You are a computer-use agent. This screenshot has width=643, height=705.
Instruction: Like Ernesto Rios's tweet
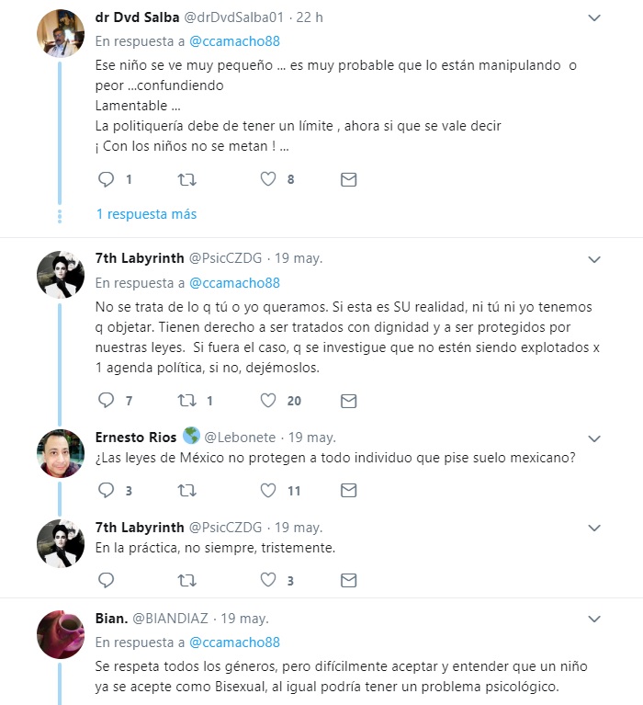(268, 490)
